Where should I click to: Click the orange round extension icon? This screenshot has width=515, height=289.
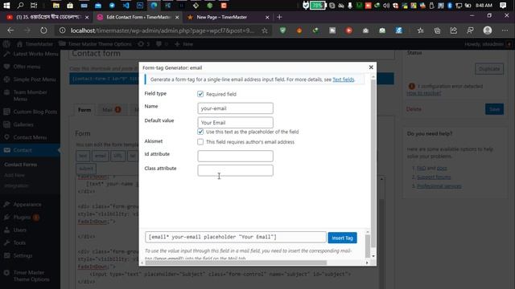299,31
